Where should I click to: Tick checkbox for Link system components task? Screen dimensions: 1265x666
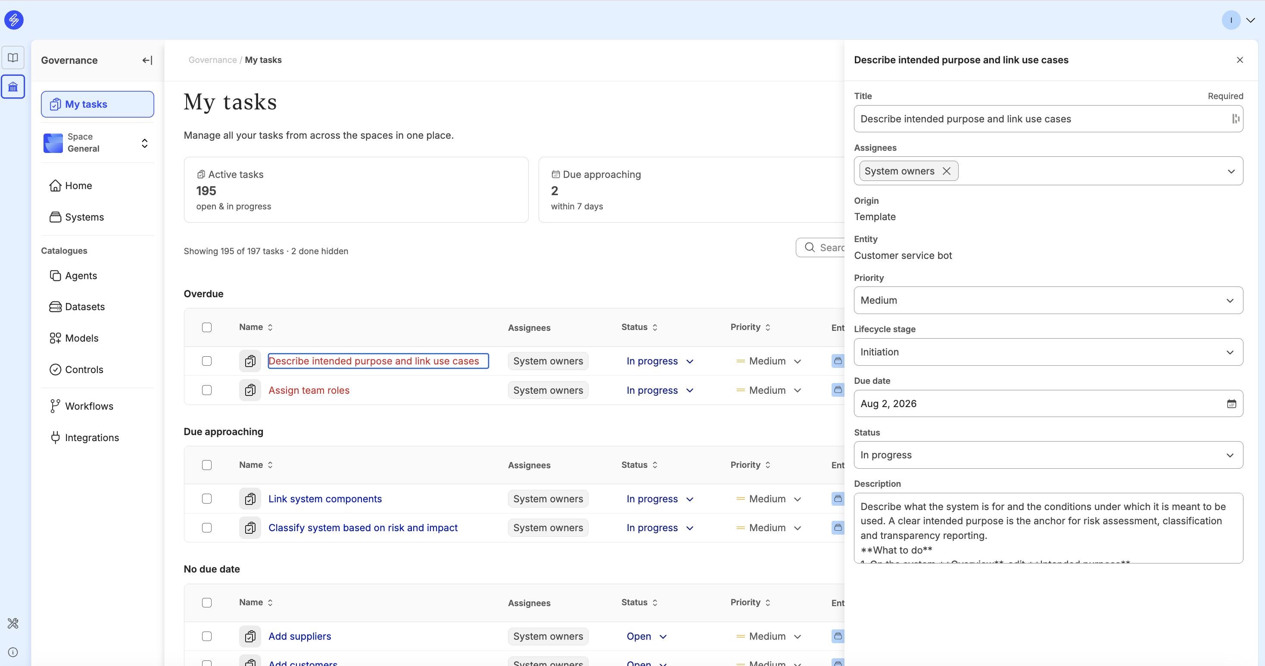[207, 499]
